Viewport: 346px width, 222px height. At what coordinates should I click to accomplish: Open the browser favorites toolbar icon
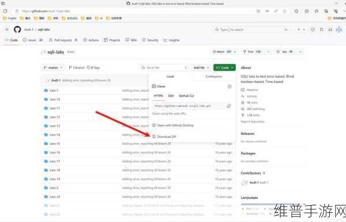[317, 11]
